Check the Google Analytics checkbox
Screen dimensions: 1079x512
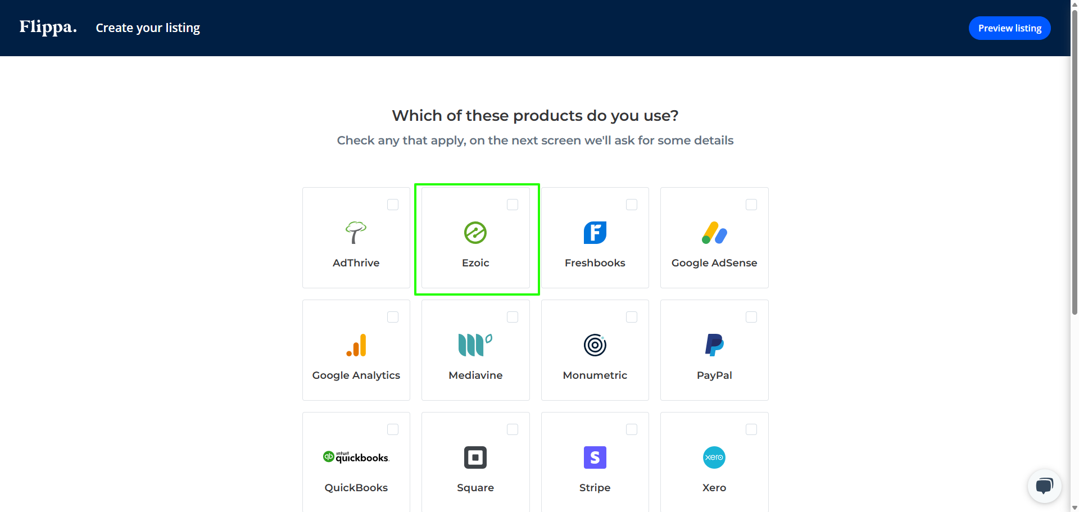point(393,317)
